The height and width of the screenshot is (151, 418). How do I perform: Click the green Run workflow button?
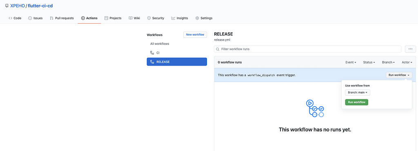point(356,102)
